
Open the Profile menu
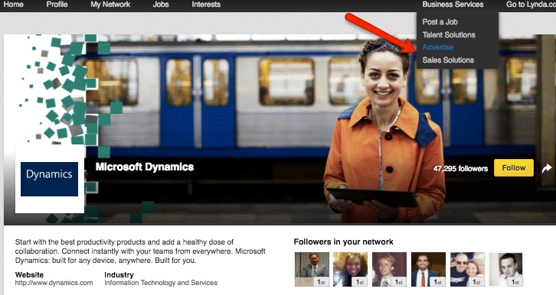click(x=57, y=5)
